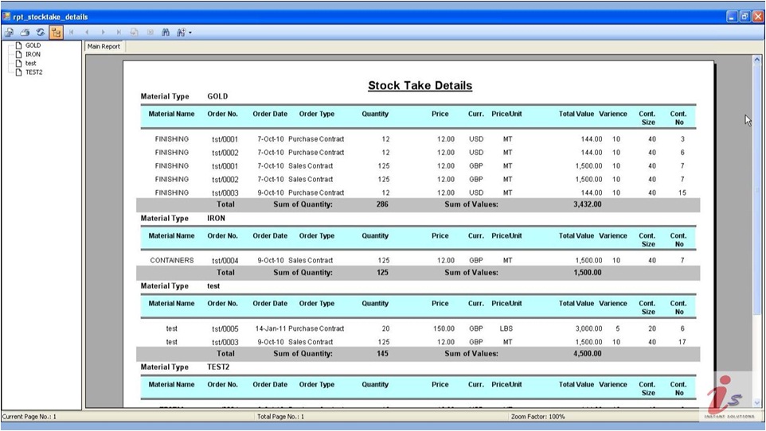Close the rpt_stocktake_details window
This screenshot has width=766, height=431.
(x=758, y=17)
